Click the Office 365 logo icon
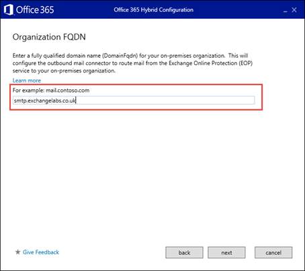The height and width of the screenshot is (271, 305). (9, 10)
